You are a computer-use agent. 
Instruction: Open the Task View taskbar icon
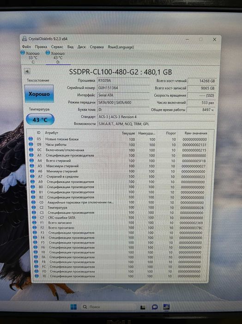(143, 307)
